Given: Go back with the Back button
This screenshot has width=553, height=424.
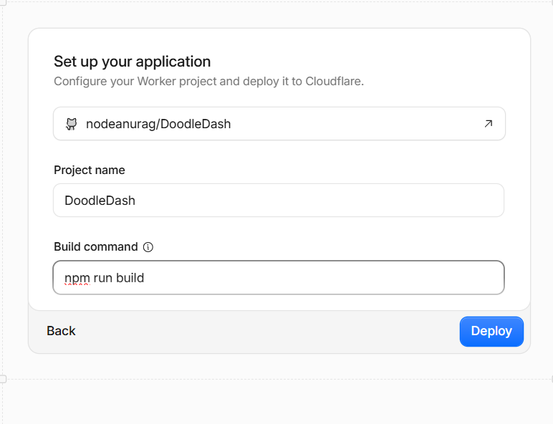Looking at the screenshot, I should click(61, 331).
